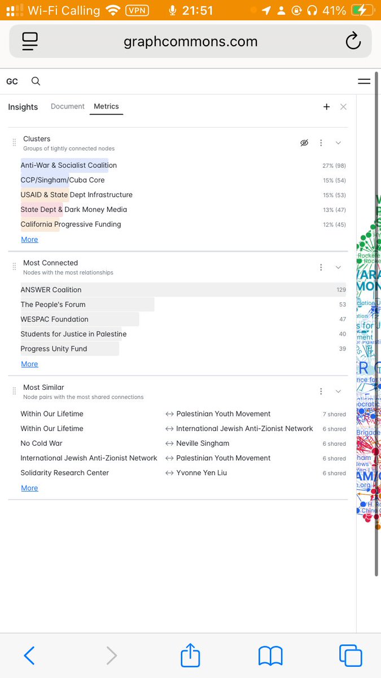Close the Insights panel
This screenshot has height=678, width=381.
tap(343, 107)
